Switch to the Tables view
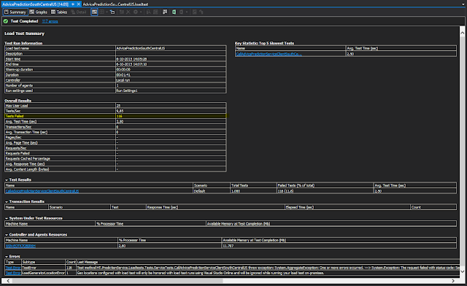 coord(59,12)
